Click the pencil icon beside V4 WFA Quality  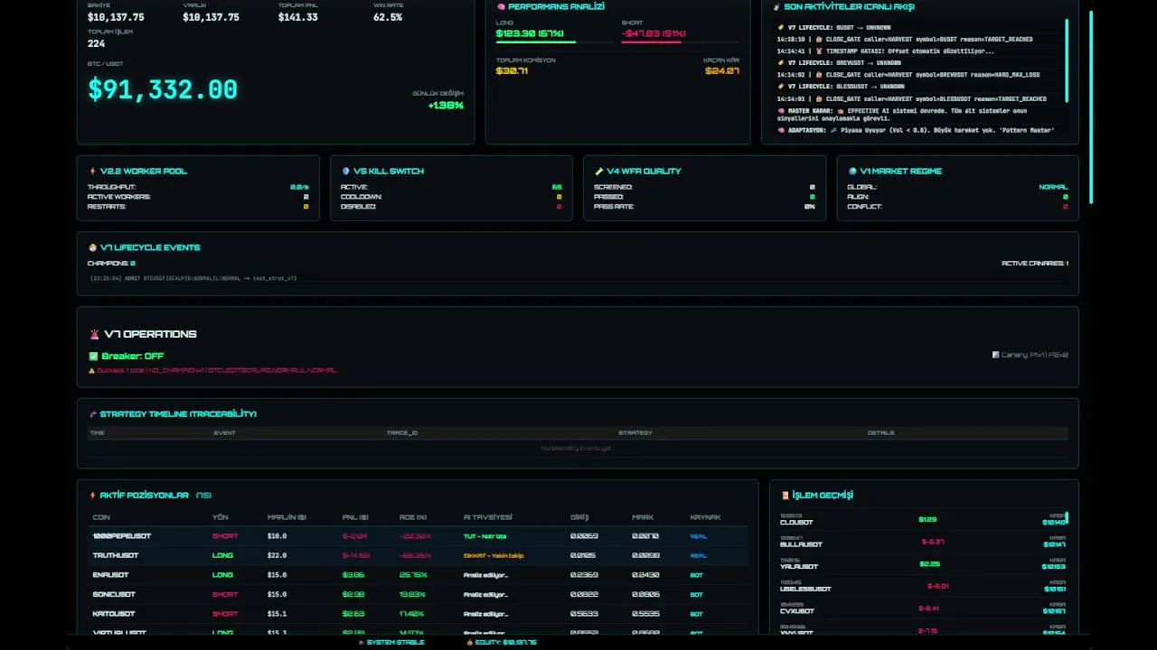click(x=598, y=172)
